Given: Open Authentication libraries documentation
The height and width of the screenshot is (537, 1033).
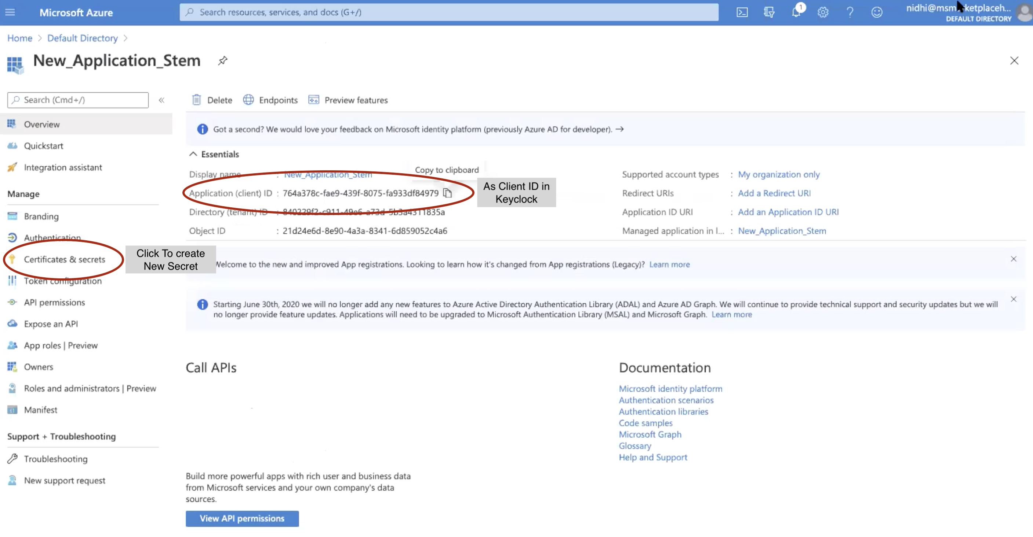Looking at the screenshot, I should (663, 411).
